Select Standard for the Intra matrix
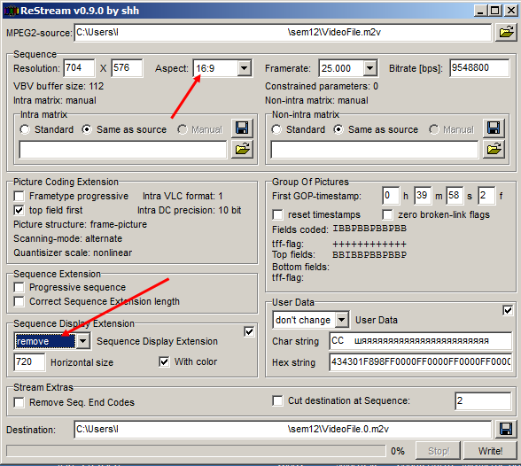The width and height of the screenshot is (521, 466). pyautogui.click(x=25, y=129)
